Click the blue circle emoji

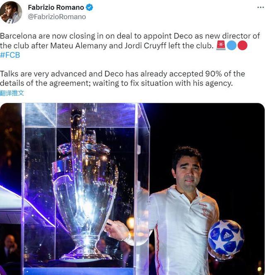point(231,46)
